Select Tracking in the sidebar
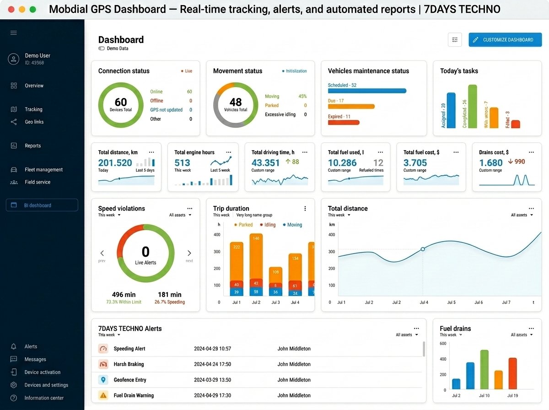 pyautogui.click(x=33, y=109)
